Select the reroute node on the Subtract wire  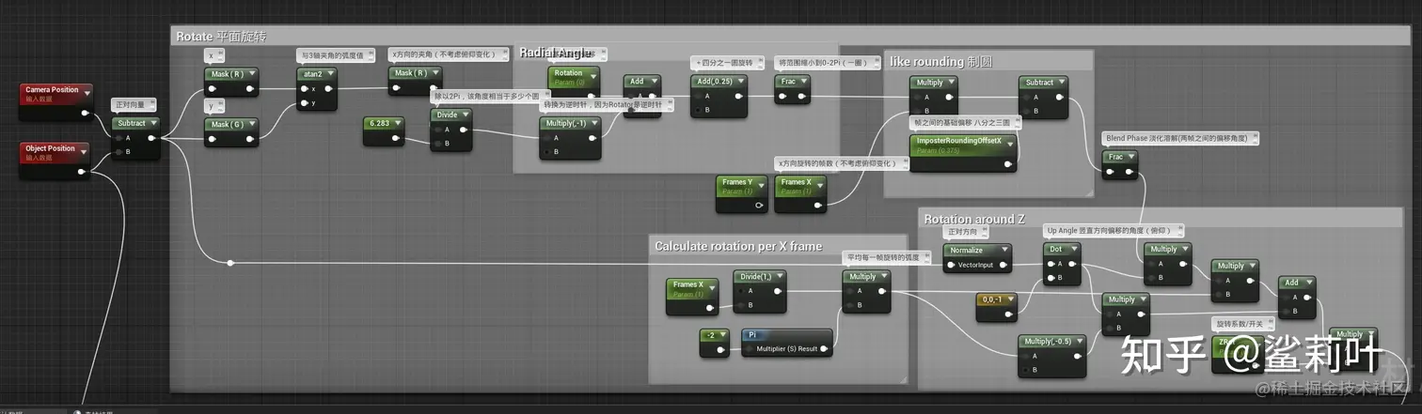229,263
